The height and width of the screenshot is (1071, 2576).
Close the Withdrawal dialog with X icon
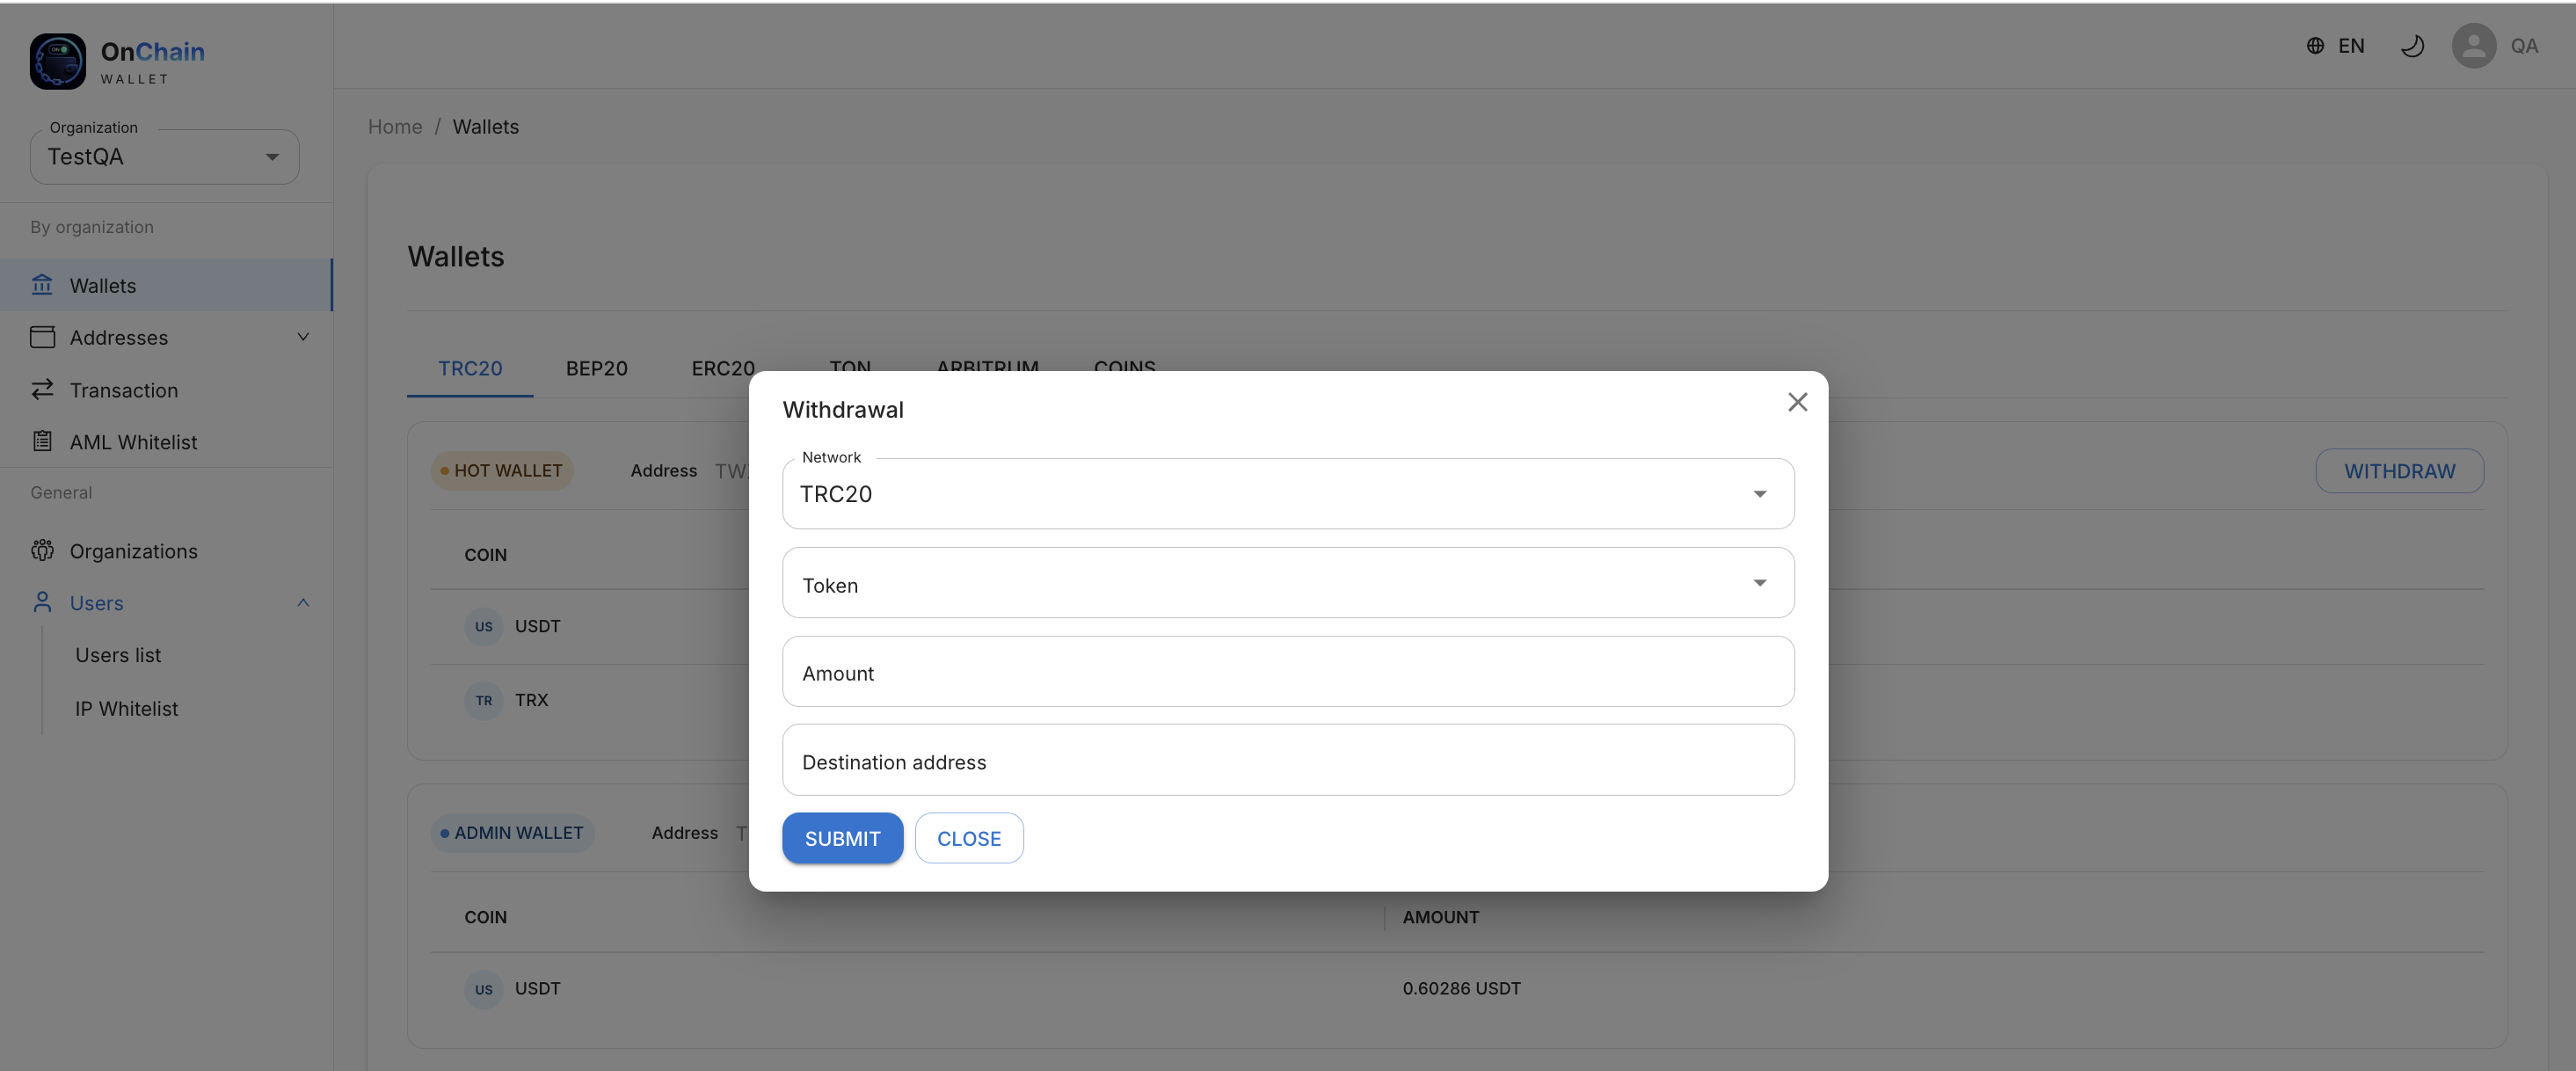point(1797,402)
